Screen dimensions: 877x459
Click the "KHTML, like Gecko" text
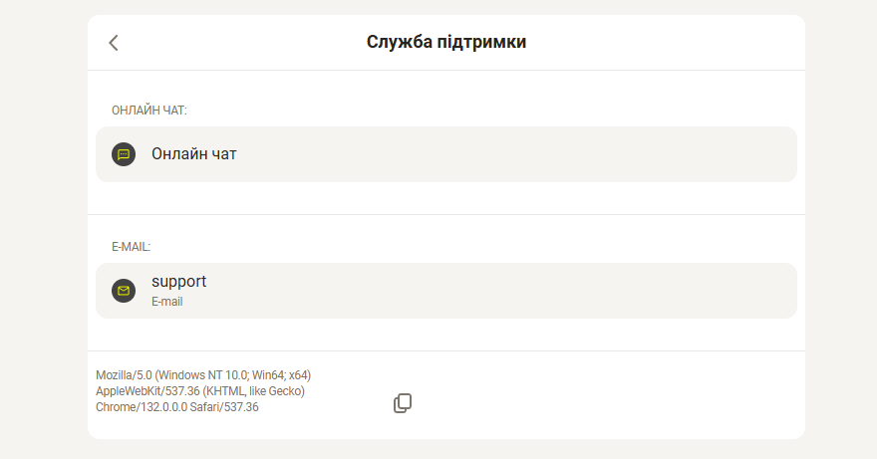tap(254, 391)
